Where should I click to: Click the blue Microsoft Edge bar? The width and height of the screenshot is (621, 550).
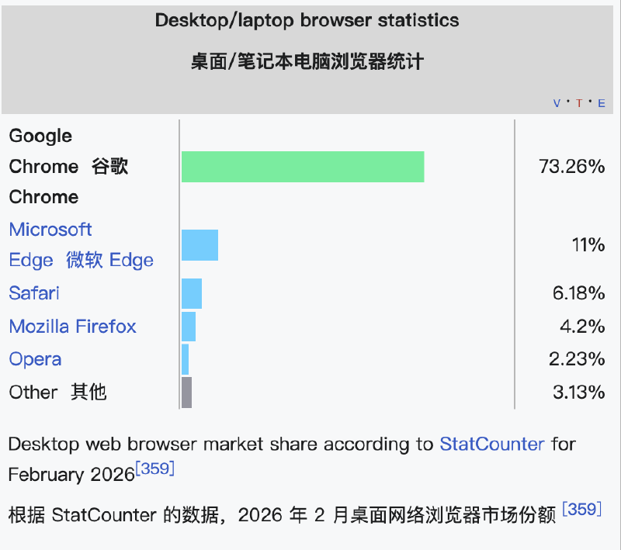[x=199, y=245]
